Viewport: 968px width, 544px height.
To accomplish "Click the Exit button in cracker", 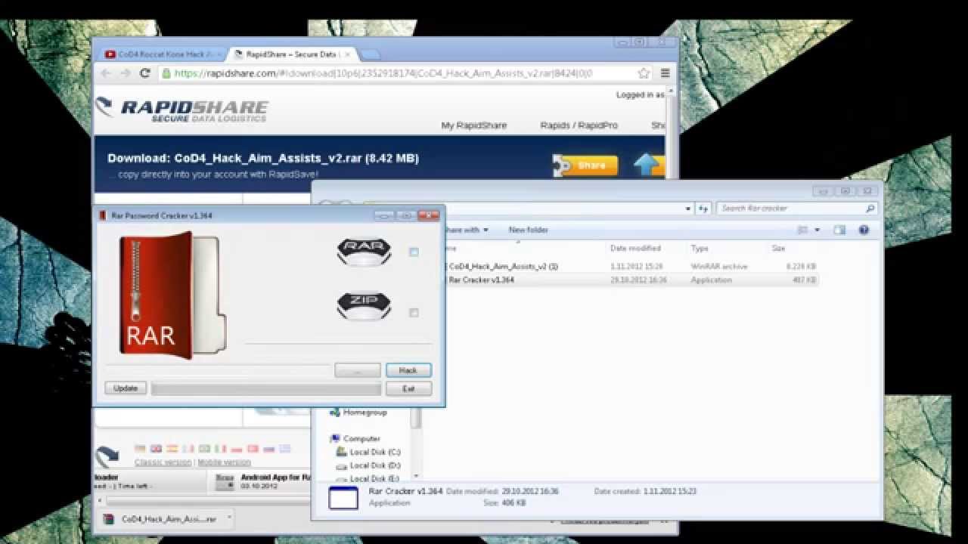I will tap(408, 388).
